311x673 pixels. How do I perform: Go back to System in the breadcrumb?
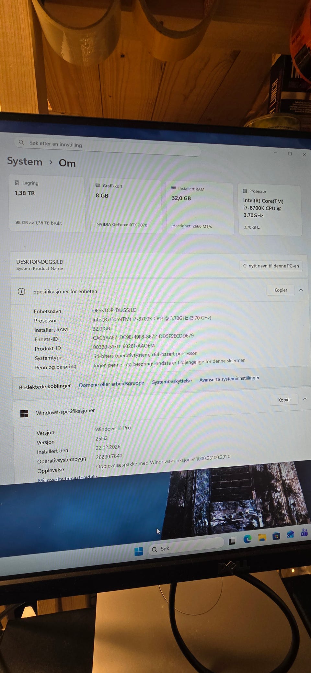coord(25,161)
